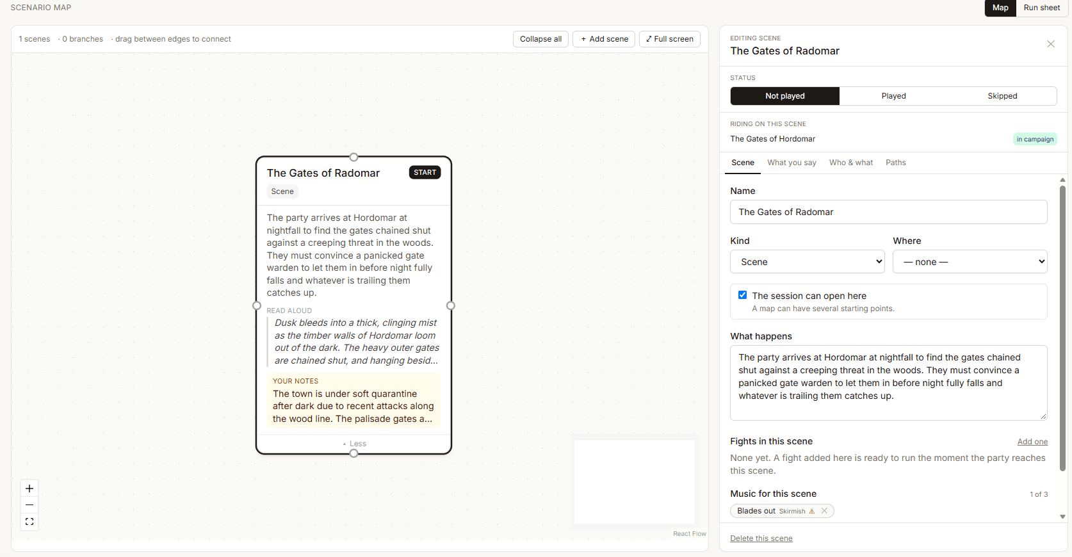Open the What you say tab
The image size is (1072, 557).
coord(792,163)
